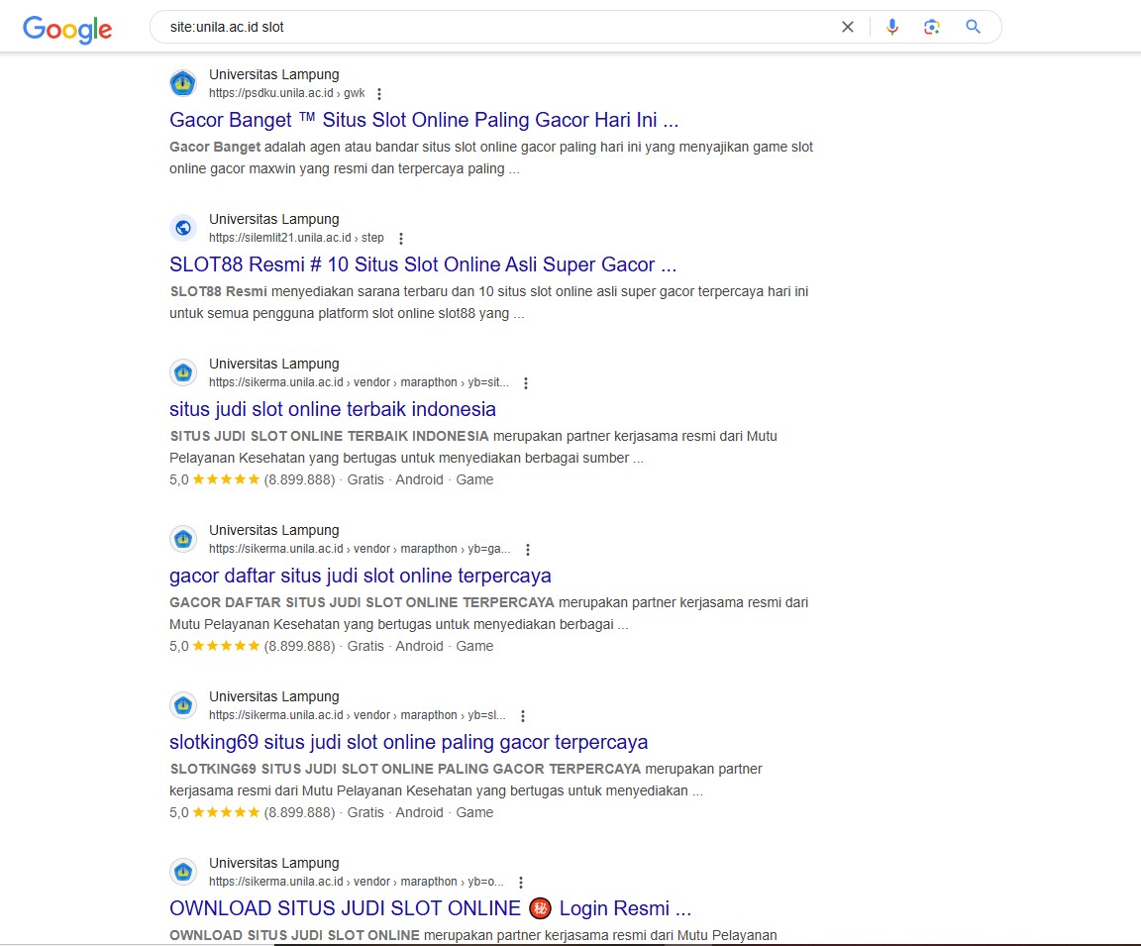Click the 'OWNLOAD SITUS JUDI SLOT ONLINE' result title

pos(430,908)
